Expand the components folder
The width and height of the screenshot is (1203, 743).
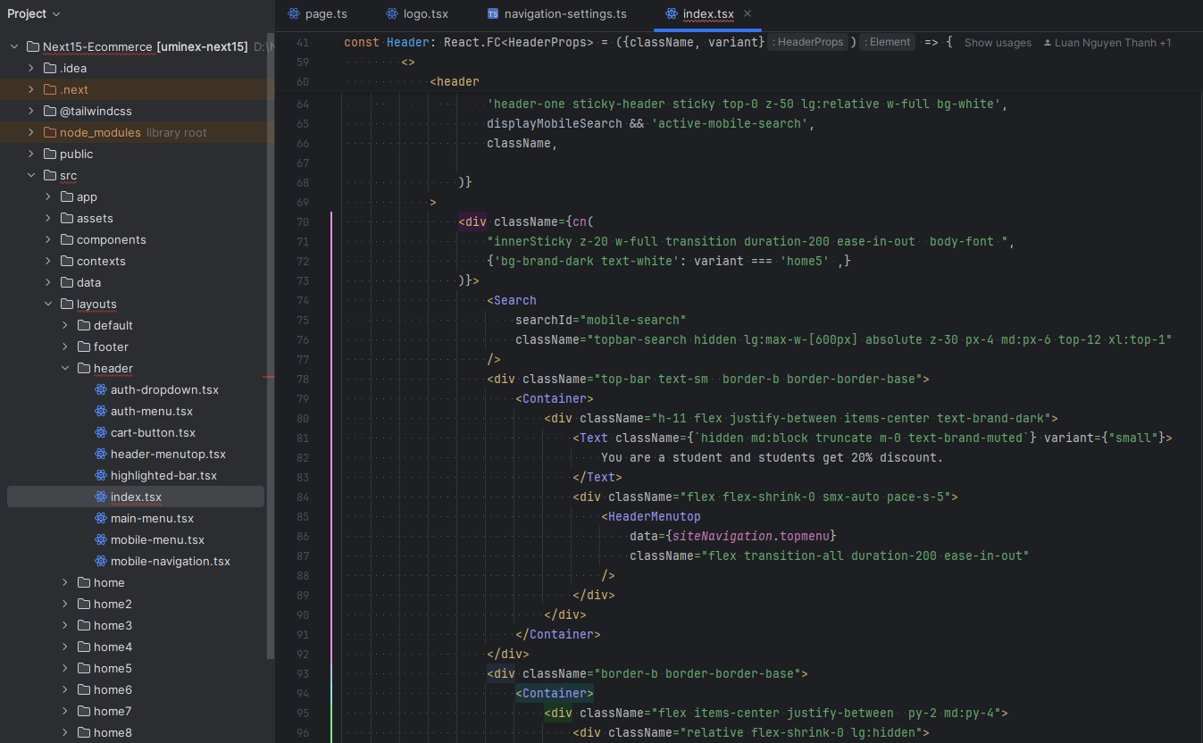coord(48,240)
